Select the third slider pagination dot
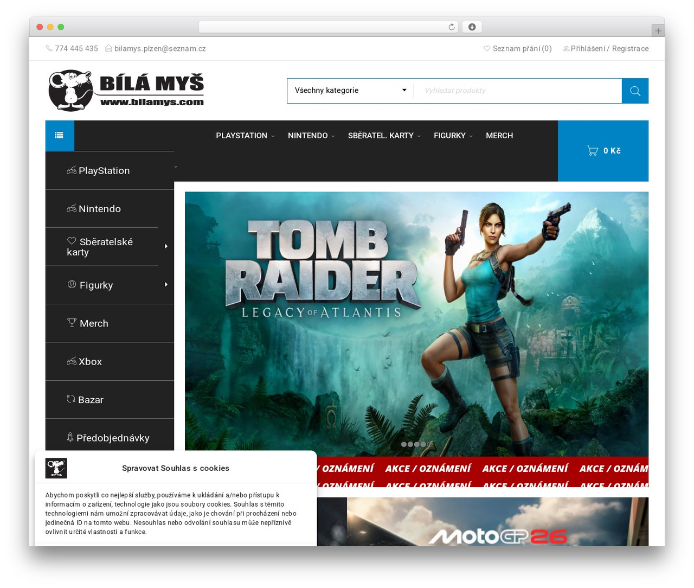694x588 pixels. [417, 444]
